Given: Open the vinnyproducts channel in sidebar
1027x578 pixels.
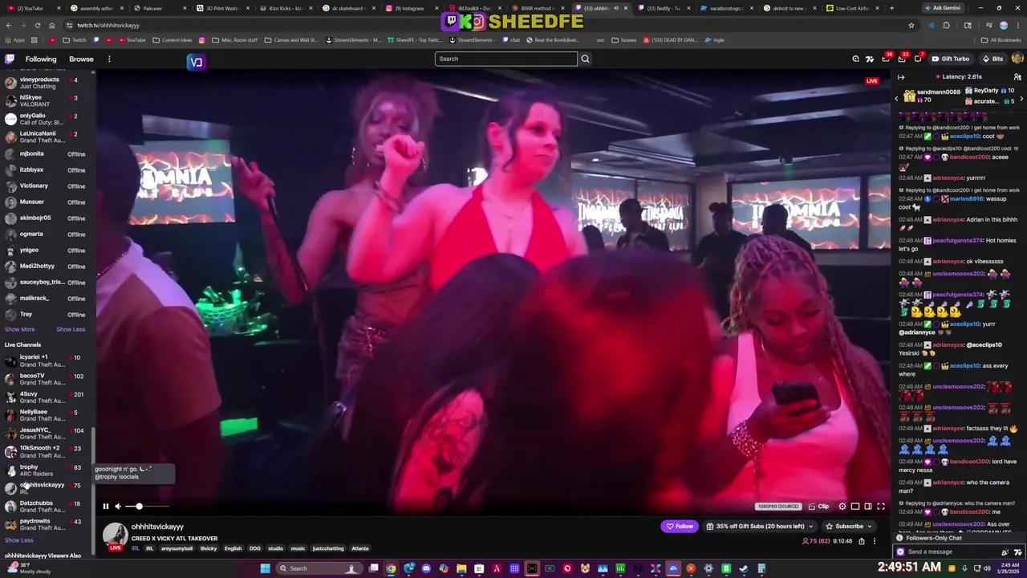Looking at the screenshot, I should pos(48,83).
